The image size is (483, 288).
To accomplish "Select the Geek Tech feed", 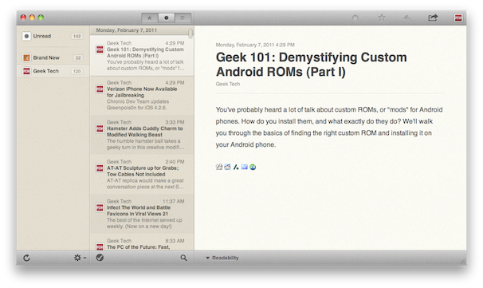I will coord(53,71).
